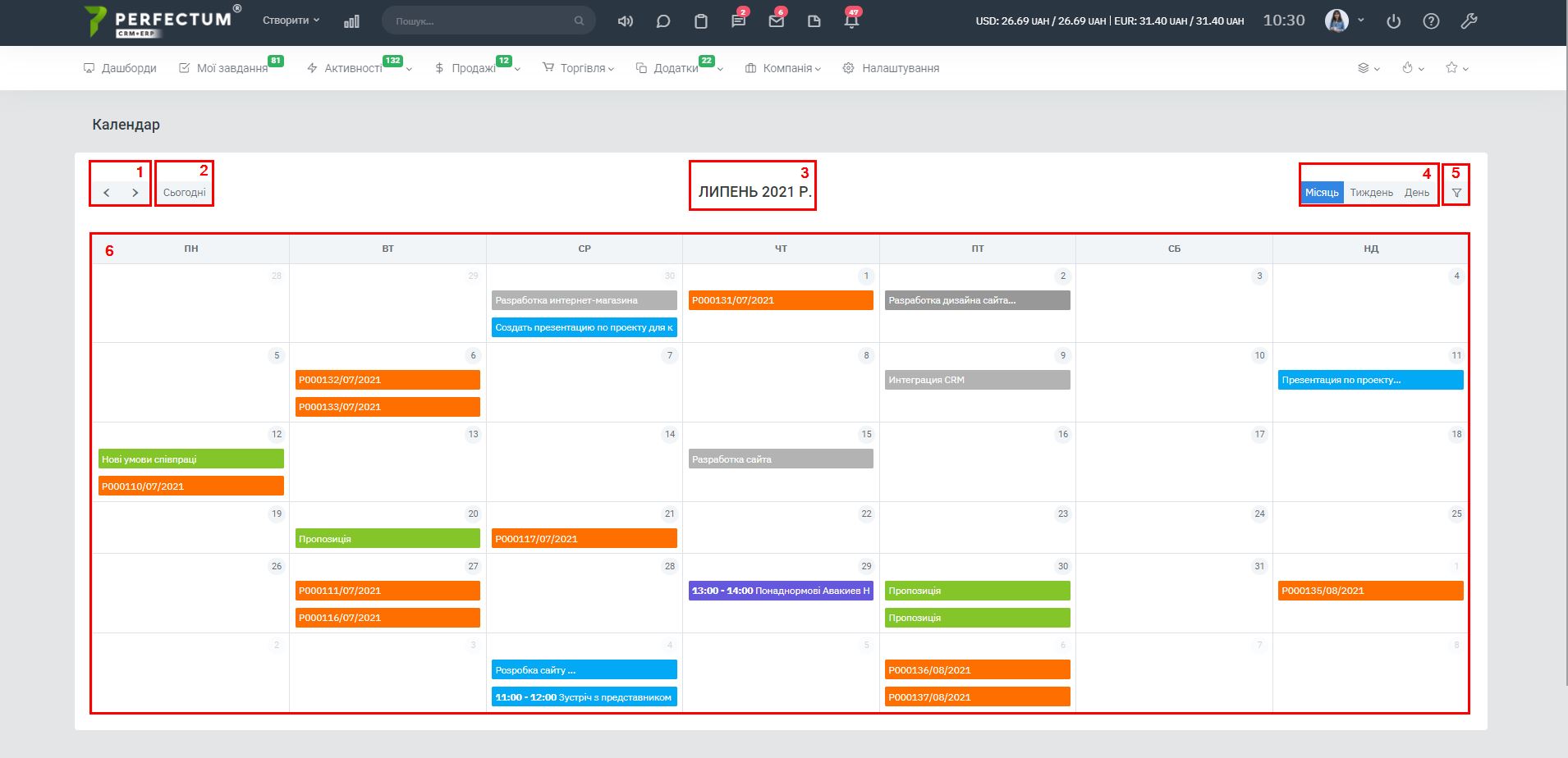Click the power logout icon

[x=1393, y=21]
